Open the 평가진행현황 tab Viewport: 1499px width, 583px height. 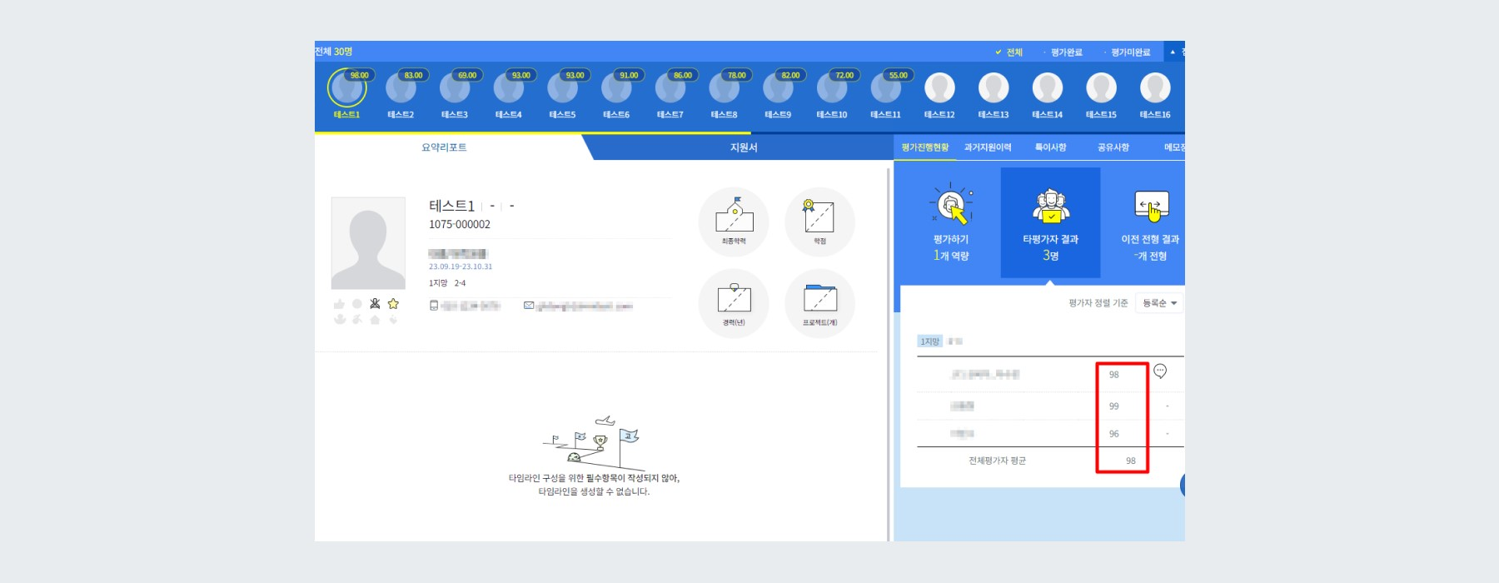tap(925, 147)
